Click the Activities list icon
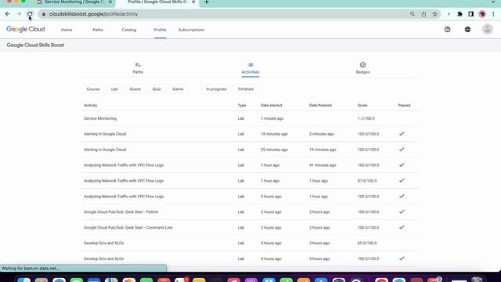 tap(250, 65)
